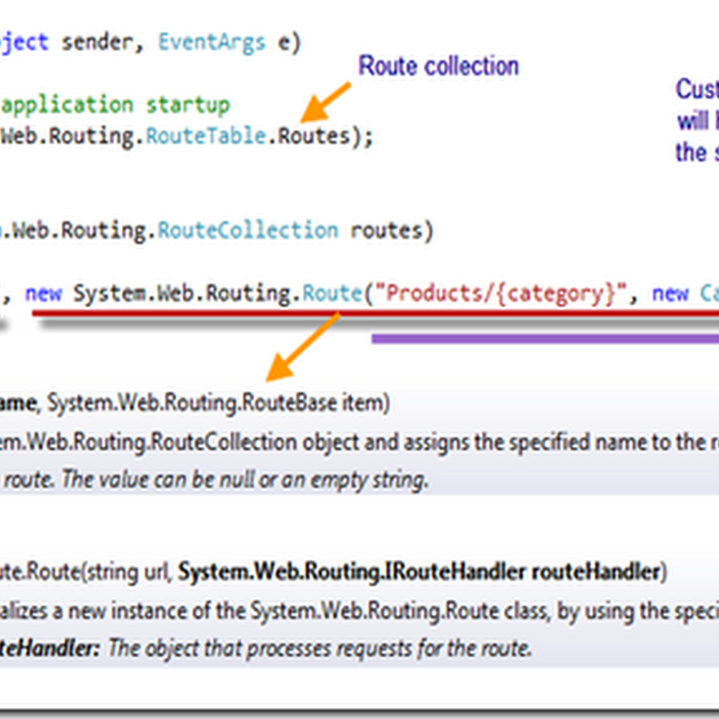719x719 pixels.
Task: Click 'The object that processes requests for the route.'
Action: tap(320, 649)
